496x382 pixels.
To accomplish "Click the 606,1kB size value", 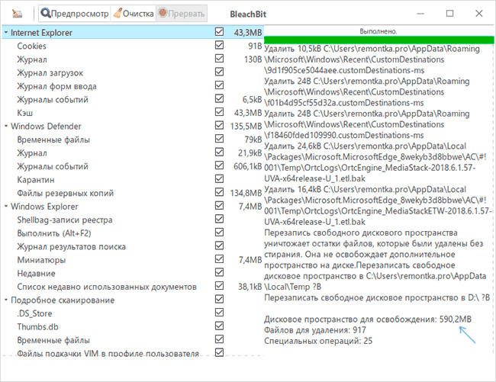I will click(x=248, y=166).
